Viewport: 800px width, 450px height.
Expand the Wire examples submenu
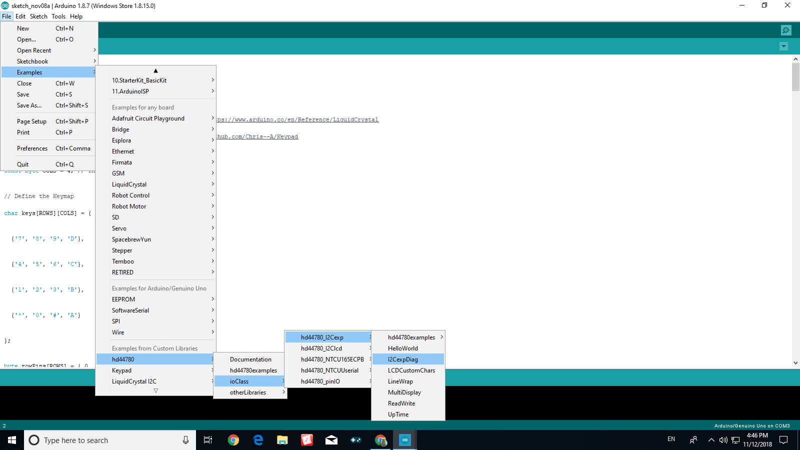click(155, 332)
